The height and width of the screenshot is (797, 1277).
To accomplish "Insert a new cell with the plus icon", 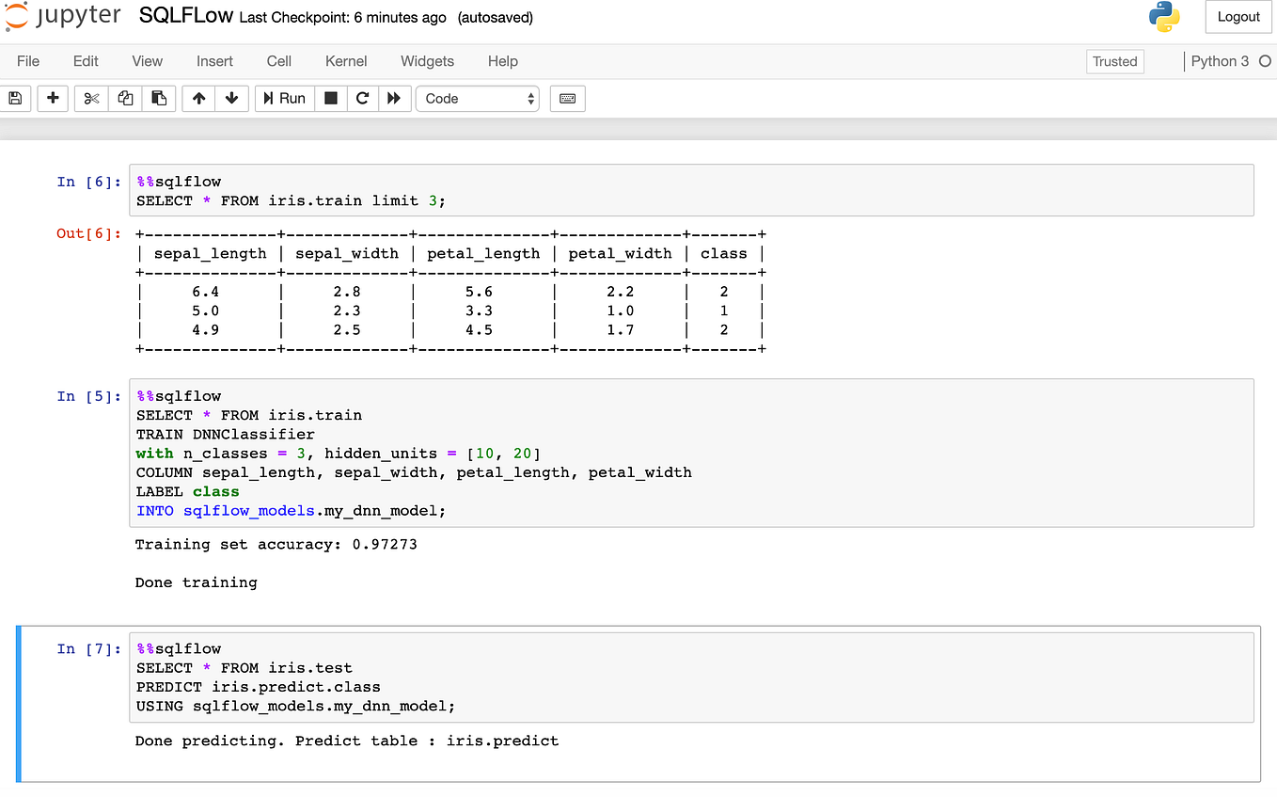I will coord(53,98).
